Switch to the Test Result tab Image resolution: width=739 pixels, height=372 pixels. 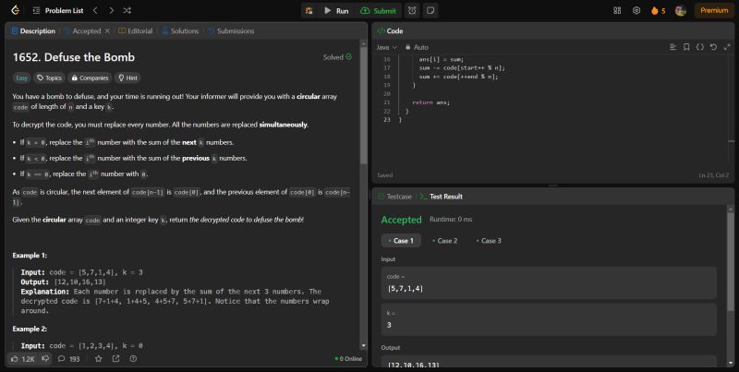click(x=442, y=197)
